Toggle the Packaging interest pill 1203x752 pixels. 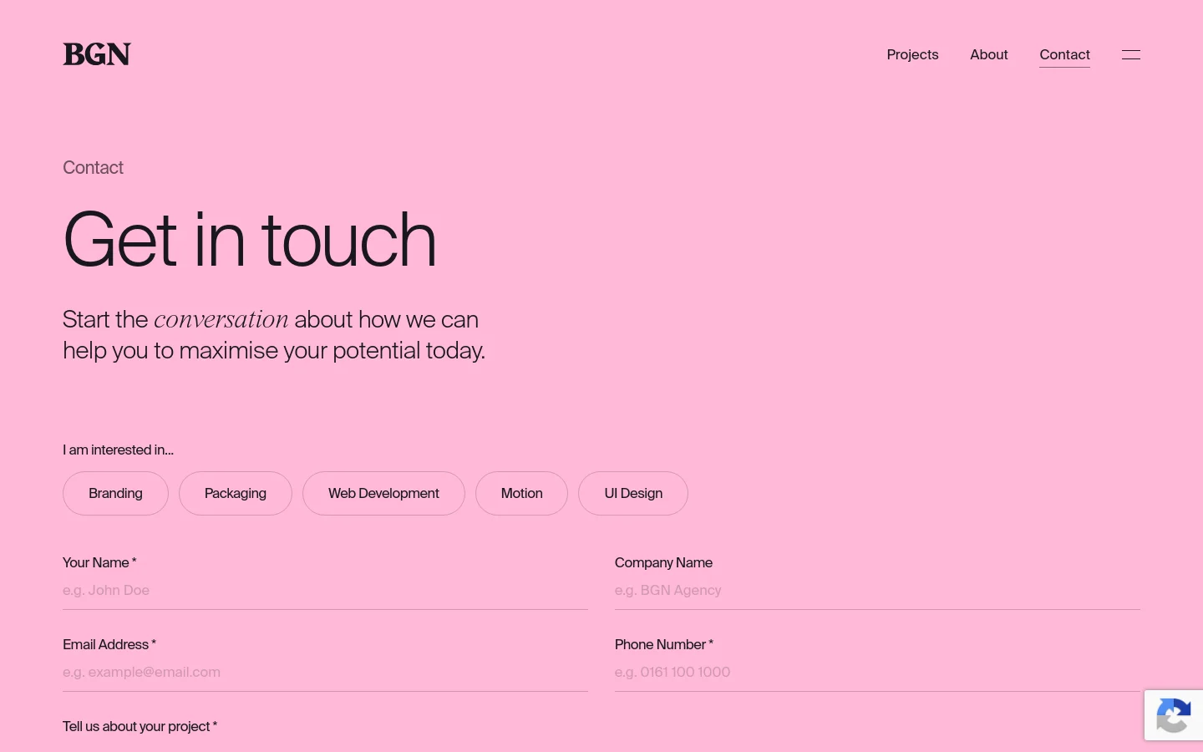[x=236, y=493]
